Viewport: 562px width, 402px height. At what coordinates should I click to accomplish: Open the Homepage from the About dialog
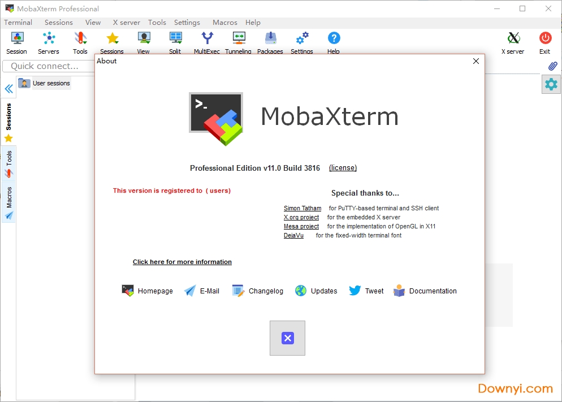point(147,291)
